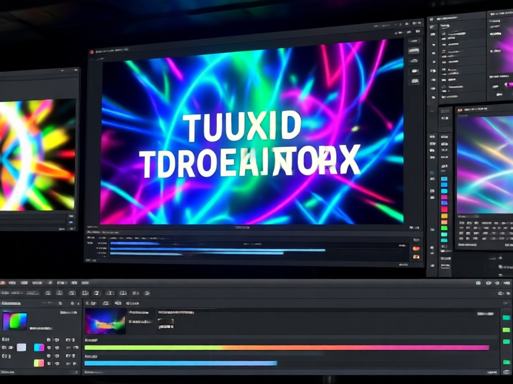Click the light streaks preview in the right window

(485, 164)
